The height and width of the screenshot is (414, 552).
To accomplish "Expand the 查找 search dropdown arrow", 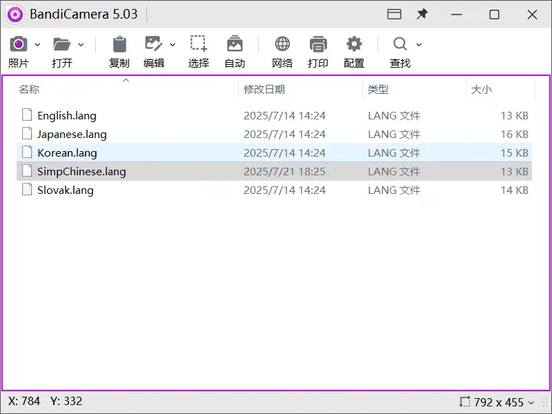I will (419, 45).
